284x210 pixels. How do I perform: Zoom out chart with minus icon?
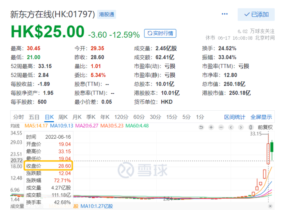click(x=221, y=127)
